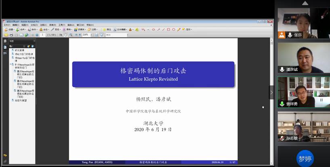Viewport: 330px width, 167px height.
Task: Toggle microphone for participant 曾祥勇
Action: click(x=282, y=104)
